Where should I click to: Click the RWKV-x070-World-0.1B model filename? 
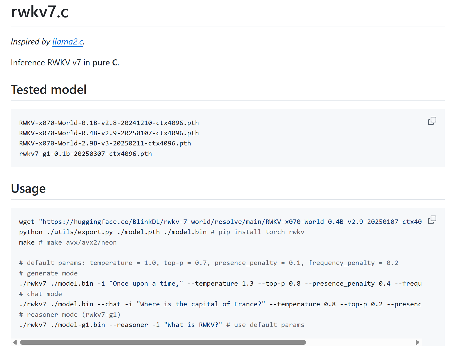109,123
